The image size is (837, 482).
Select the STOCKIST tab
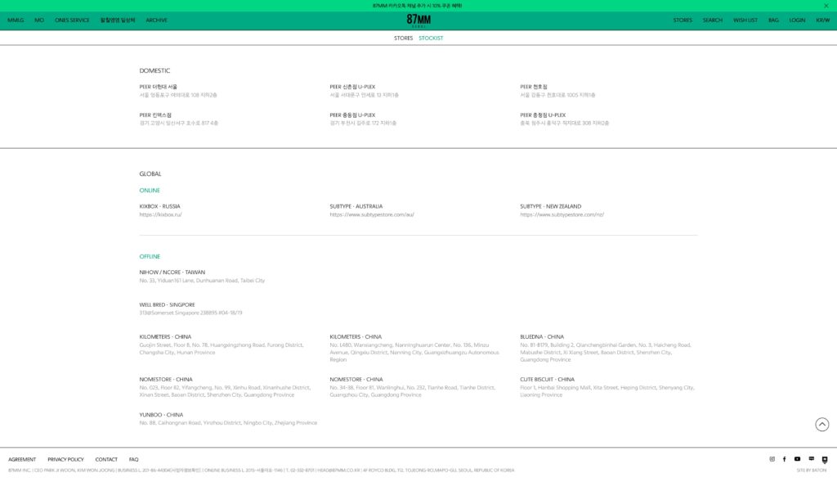click(431, 38)
